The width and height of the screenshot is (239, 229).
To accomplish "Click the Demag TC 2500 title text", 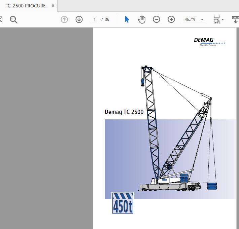I will (x=124, y=112).
